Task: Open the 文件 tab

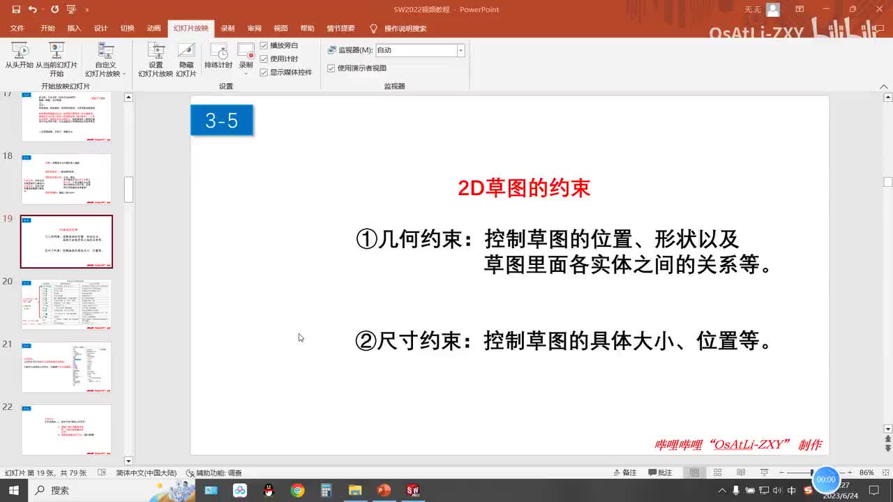Action: tap(17, 29)
